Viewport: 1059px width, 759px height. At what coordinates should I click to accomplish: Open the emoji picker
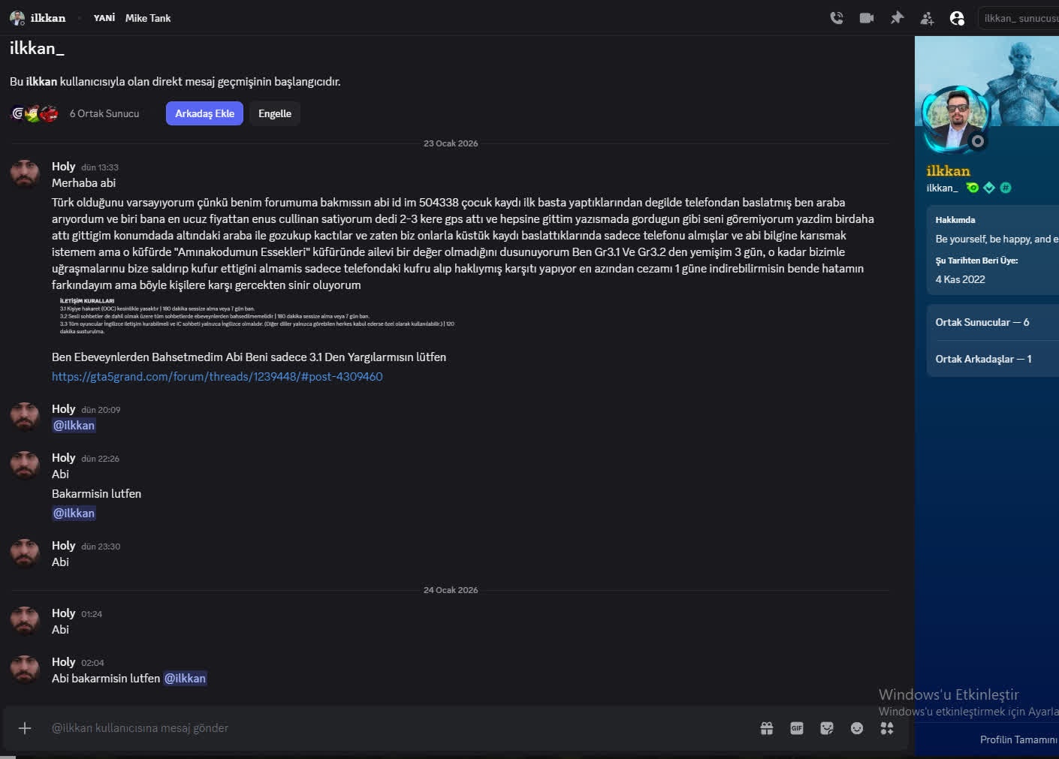856,728
